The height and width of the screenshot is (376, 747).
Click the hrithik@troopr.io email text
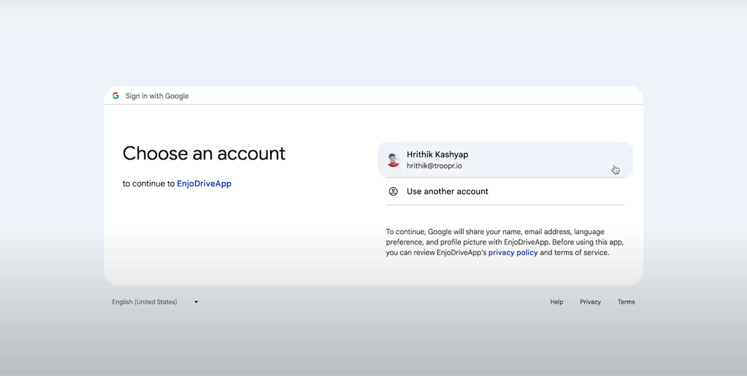click(434, 166)
